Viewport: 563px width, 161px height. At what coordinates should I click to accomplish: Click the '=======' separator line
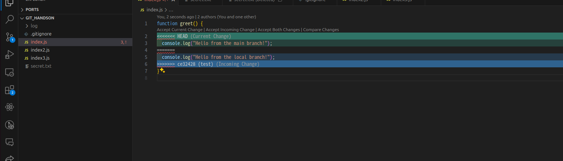click(166, 50)
